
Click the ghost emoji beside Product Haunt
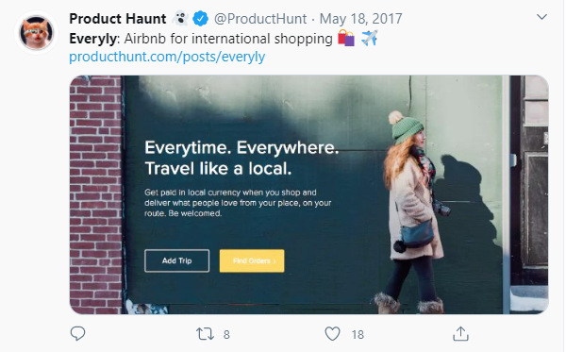pos(180,19)
